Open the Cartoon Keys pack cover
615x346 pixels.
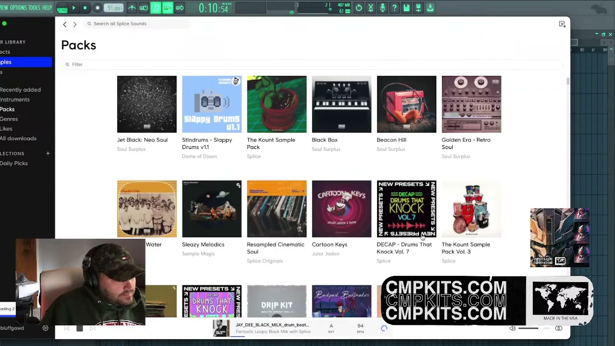pyautogui.click(x=342, y=209)
